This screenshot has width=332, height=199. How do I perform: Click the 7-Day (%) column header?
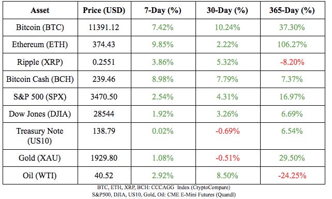[x=163, y=10]
